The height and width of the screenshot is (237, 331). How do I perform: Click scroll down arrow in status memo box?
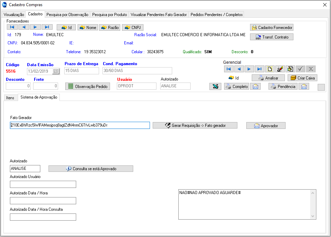click(312, 216)
